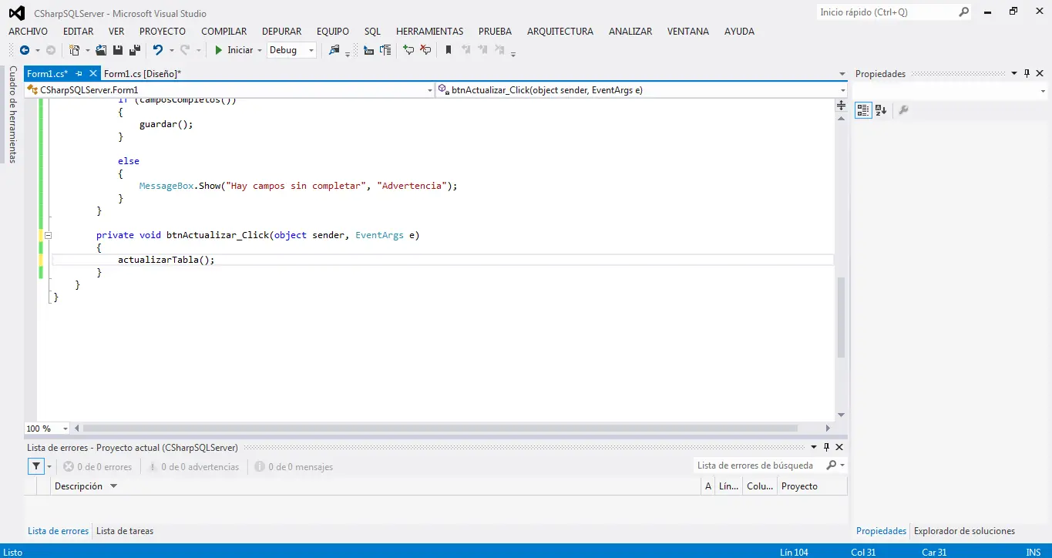Select the Propiedades bottom tab
The image size is (1052, 558).
[881, 531]
